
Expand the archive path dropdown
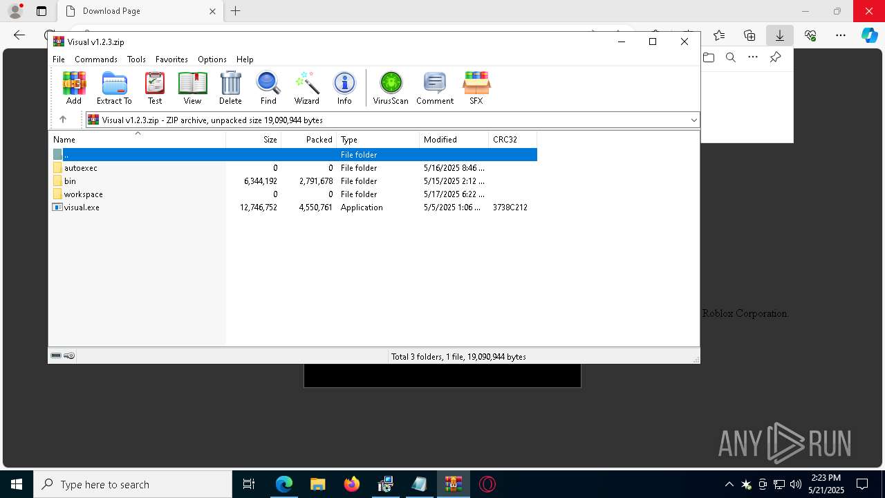coord(693,120)
